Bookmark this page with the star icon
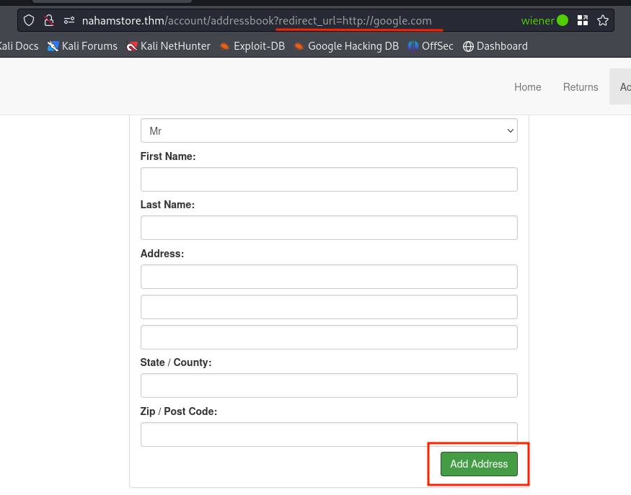 pyautogui.click(x=602, y=20)
